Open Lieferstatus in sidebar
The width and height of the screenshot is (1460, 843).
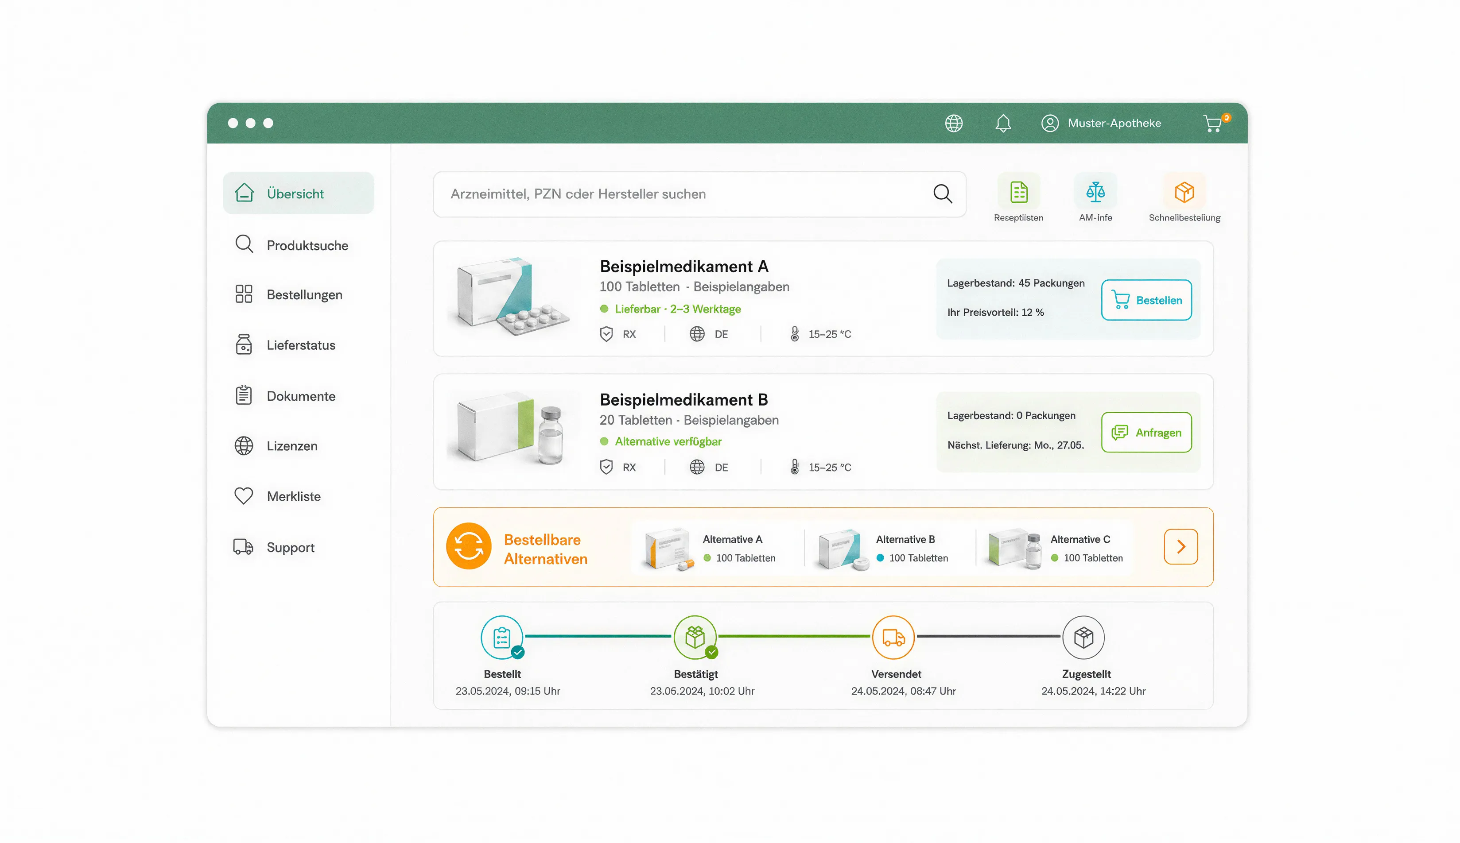[285, 344]
